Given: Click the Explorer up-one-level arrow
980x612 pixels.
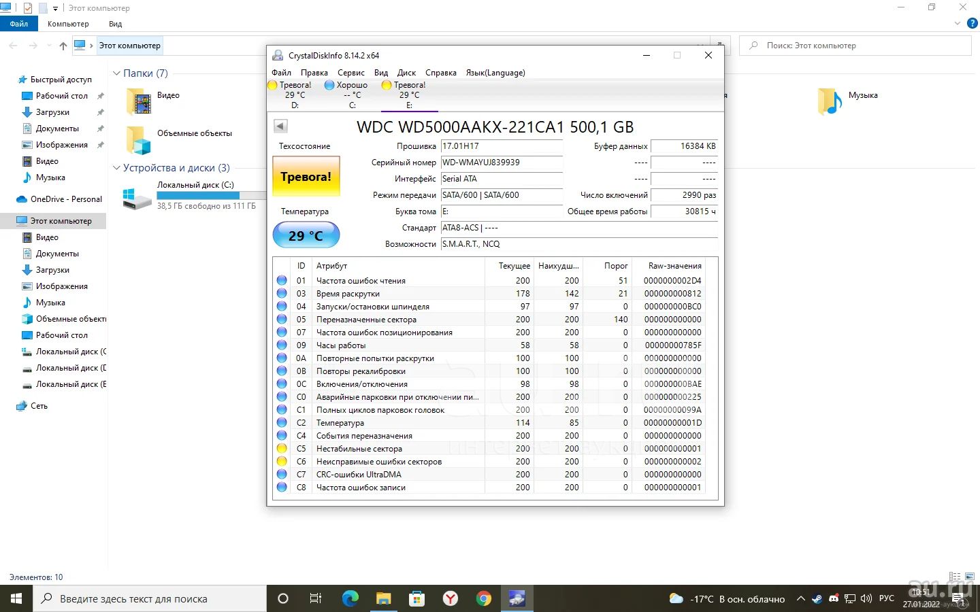Looking at the screenshot, I should pos(63,46).
